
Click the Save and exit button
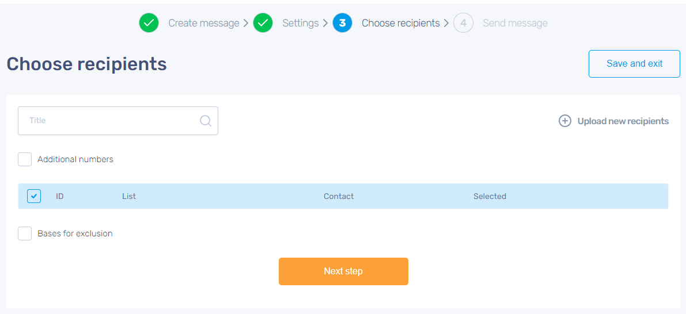pyautogui.click(x=634, y=63)
